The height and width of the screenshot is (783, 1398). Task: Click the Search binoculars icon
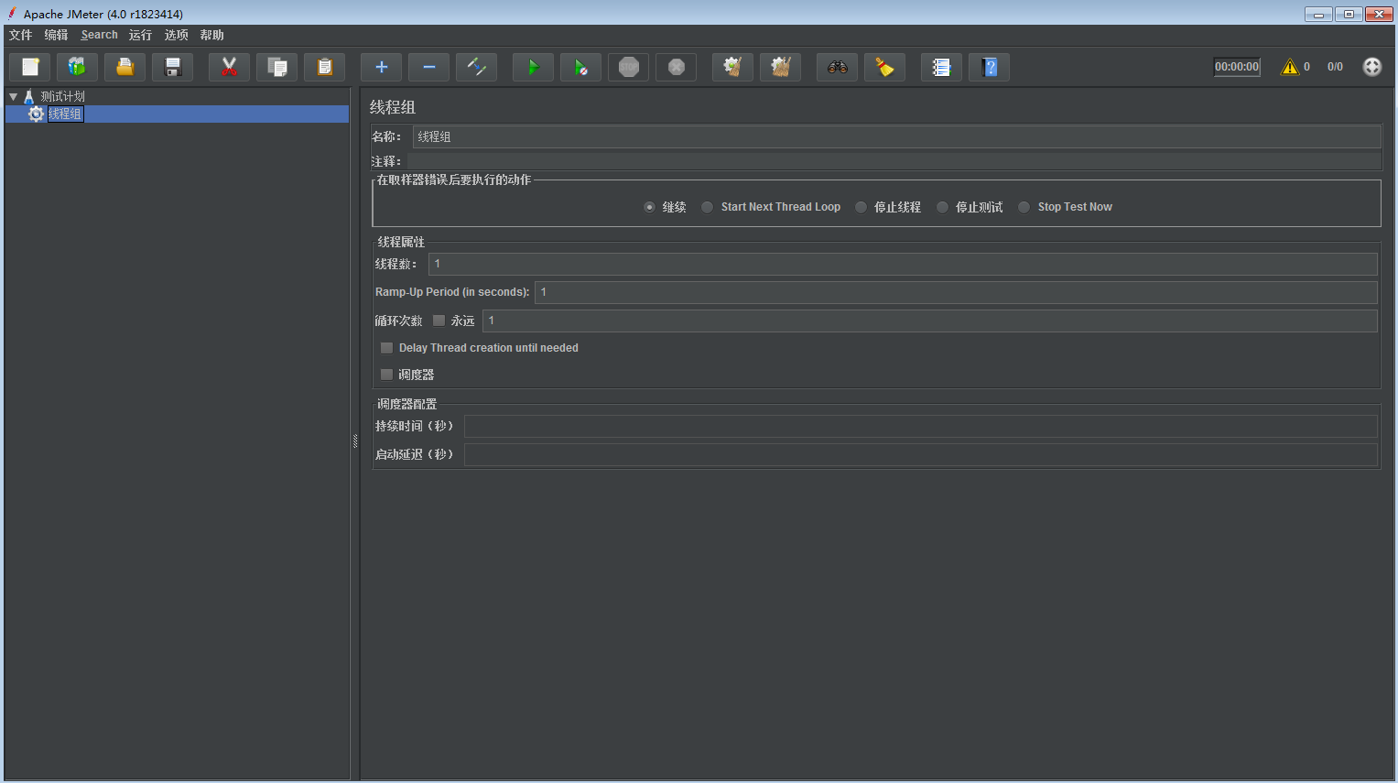click(x=838, y=67)
